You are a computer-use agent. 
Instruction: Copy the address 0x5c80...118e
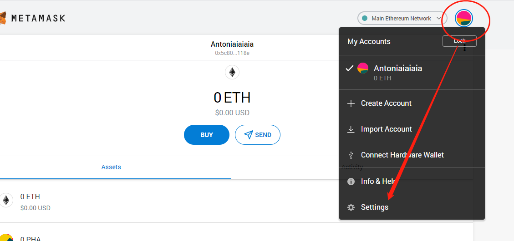pos(232,53)
